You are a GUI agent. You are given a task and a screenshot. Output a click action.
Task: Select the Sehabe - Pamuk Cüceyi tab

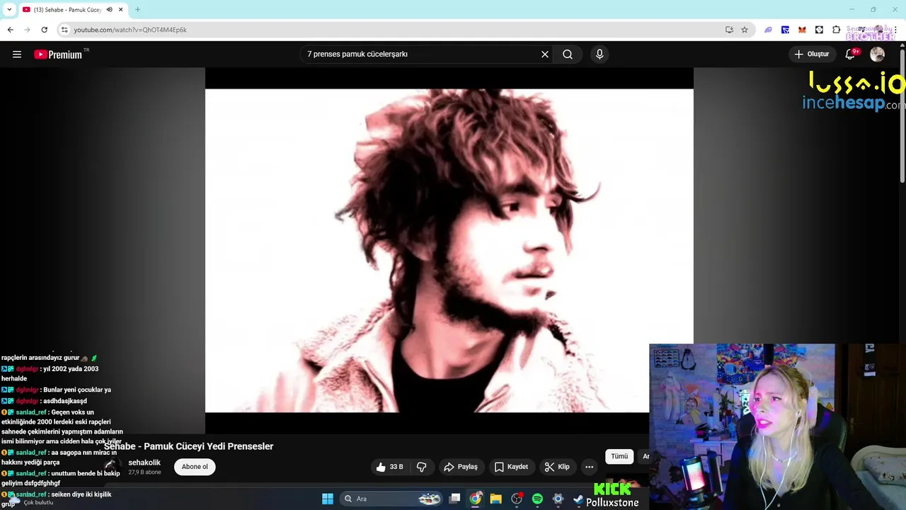(x=67, y=10)
